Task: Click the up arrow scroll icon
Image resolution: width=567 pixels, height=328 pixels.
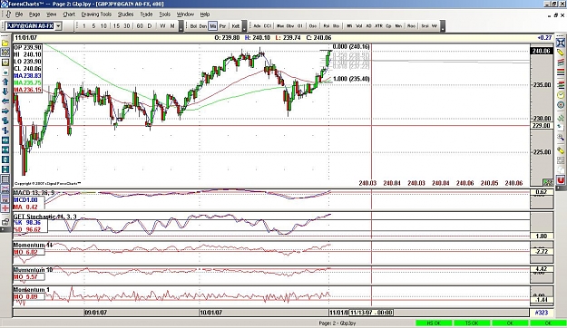Action: 5,82
